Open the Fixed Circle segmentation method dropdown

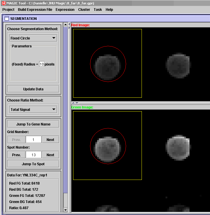click(x=33, y=38)
